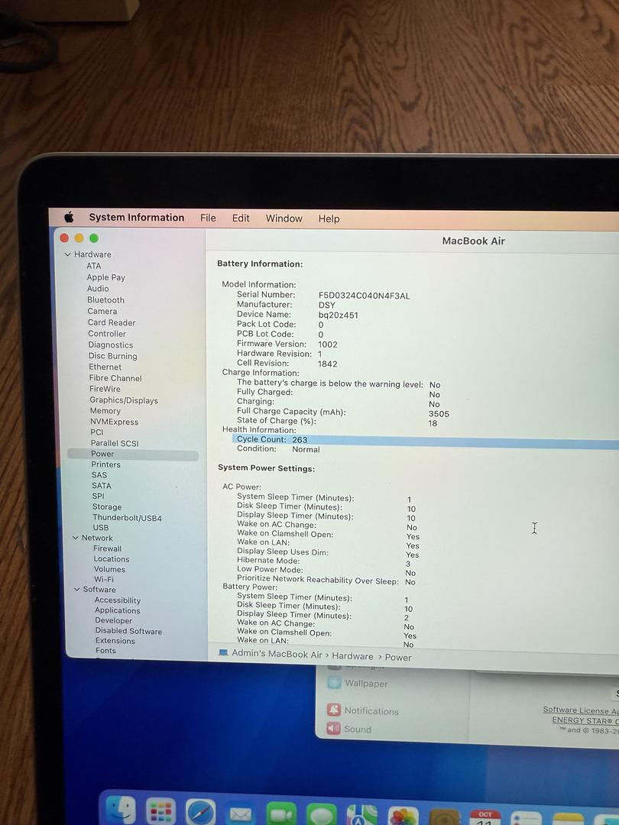The image size is (619, 825).
Task: Open the Help menu
Action: [x=329, y=218]
